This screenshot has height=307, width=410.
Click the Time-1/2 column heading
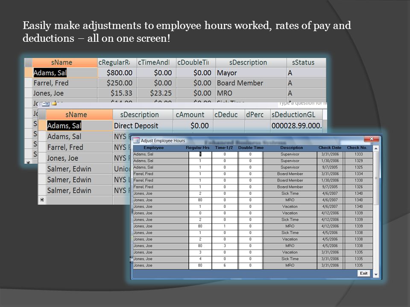[x=224, y=148]
